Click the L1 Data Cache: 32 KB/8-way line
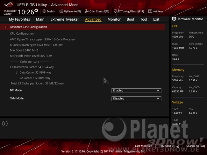Screen dimensions: 207x155 (x=33, y=72)
